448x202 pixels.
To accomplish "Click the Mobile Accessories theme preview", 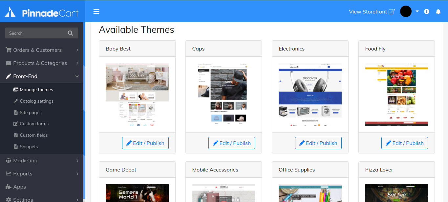I will click(x=224, y=193).
